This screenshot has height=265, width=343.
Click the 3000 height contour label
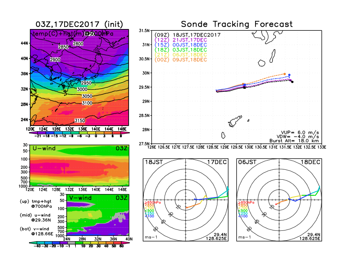tap(82, 89)
